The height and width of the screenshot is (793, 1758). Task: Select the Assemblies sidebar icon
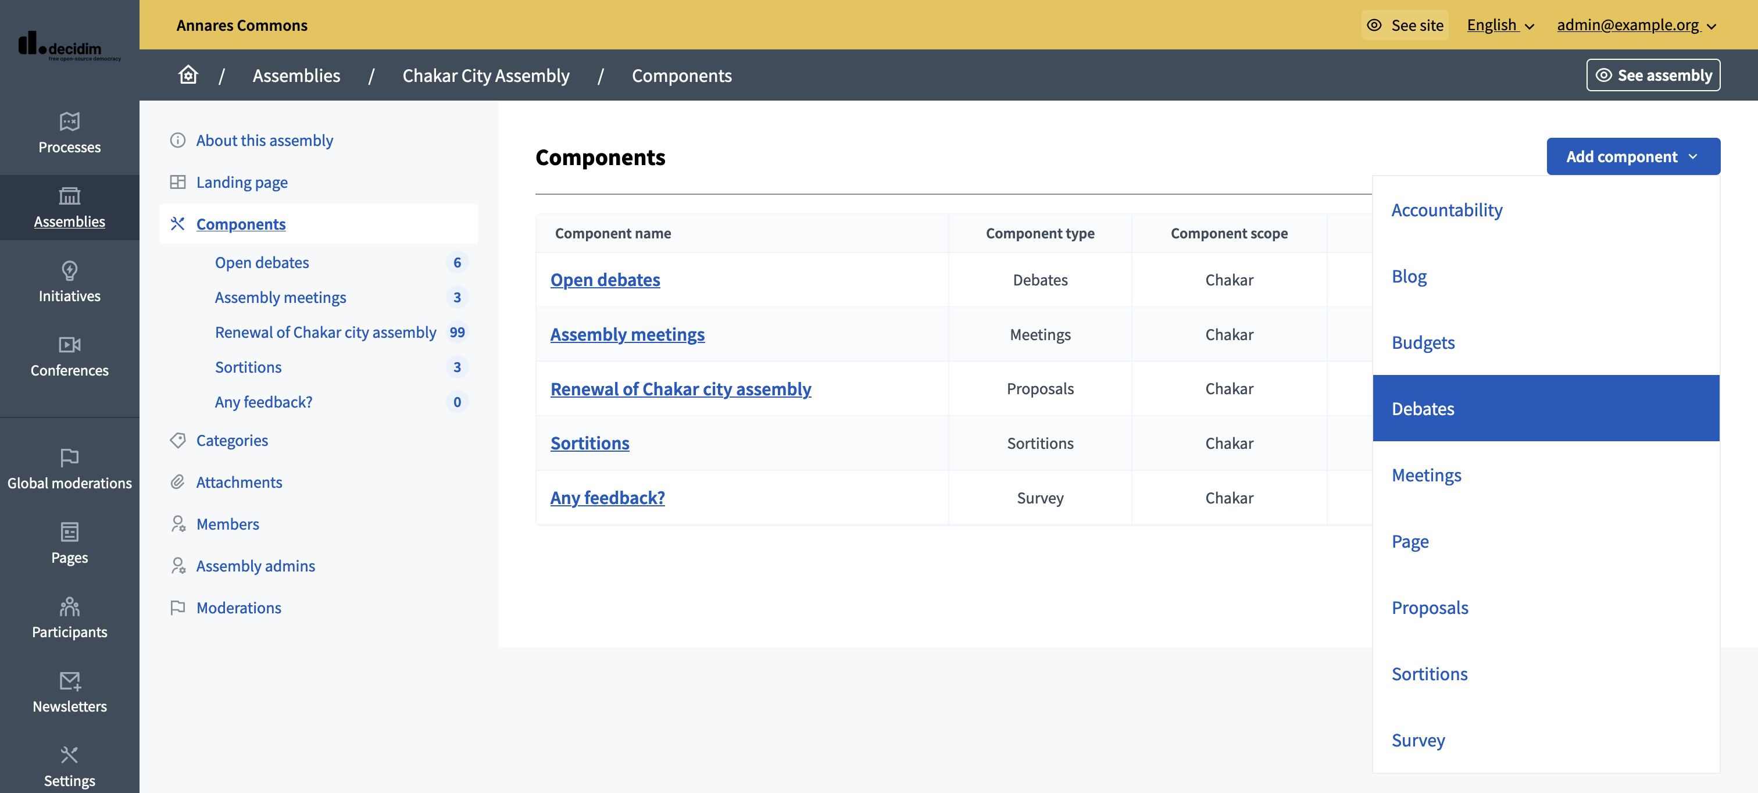(69, 196)
